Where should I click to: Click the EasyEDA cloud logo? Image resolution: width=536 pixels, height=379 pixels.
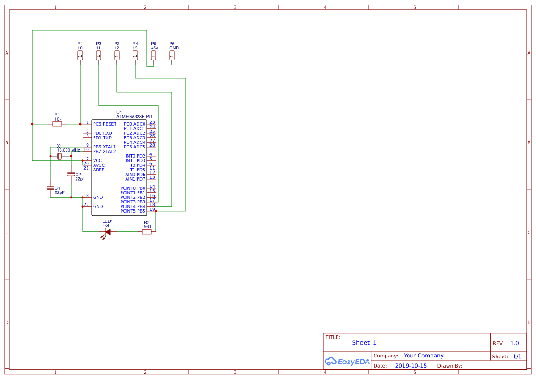click(347, 362)
